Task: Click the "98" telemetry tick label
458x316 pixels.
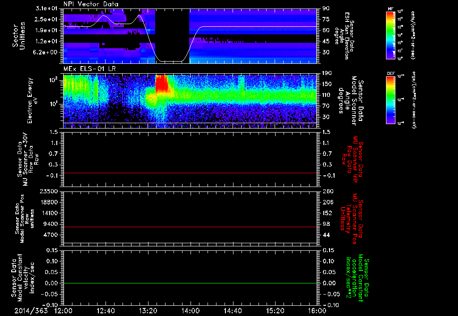Action: 326,224
